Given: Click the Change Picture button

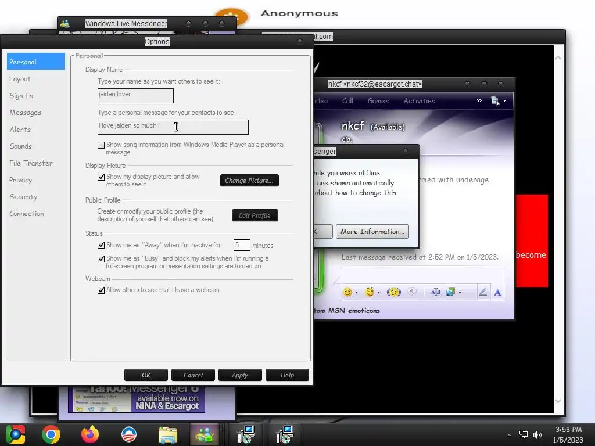Looking at the screenshot, I should coord(249,181).
